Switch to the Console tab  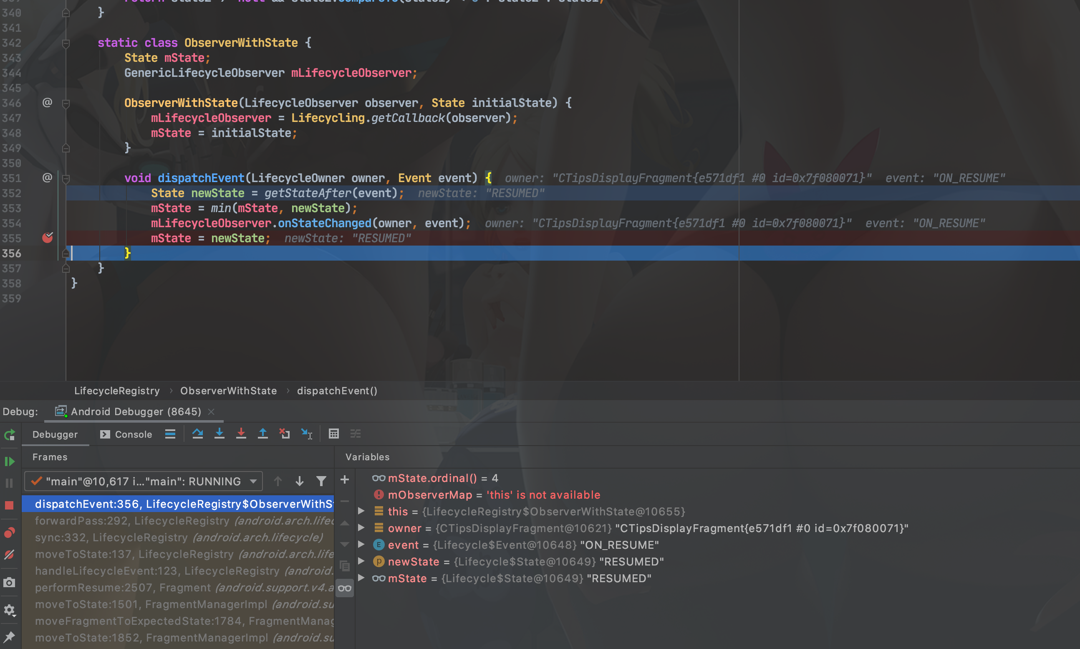[126, 434]
